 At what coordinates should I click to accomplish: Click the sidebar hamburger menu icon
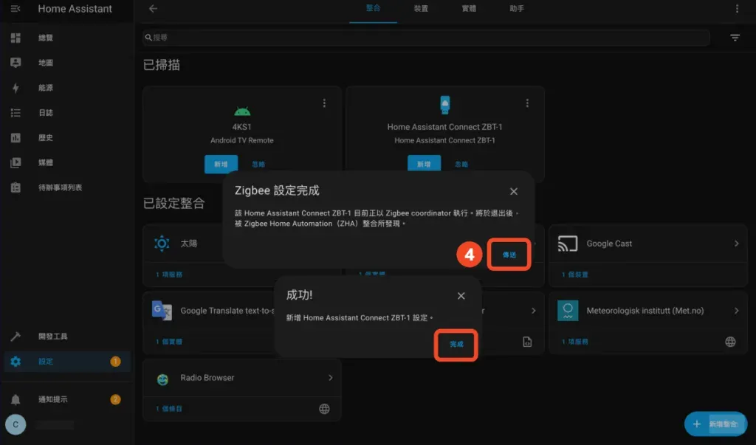(15, 9)
